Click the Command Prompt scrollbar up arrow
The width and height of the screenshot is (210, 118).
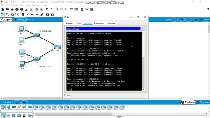tap(143, 33)
